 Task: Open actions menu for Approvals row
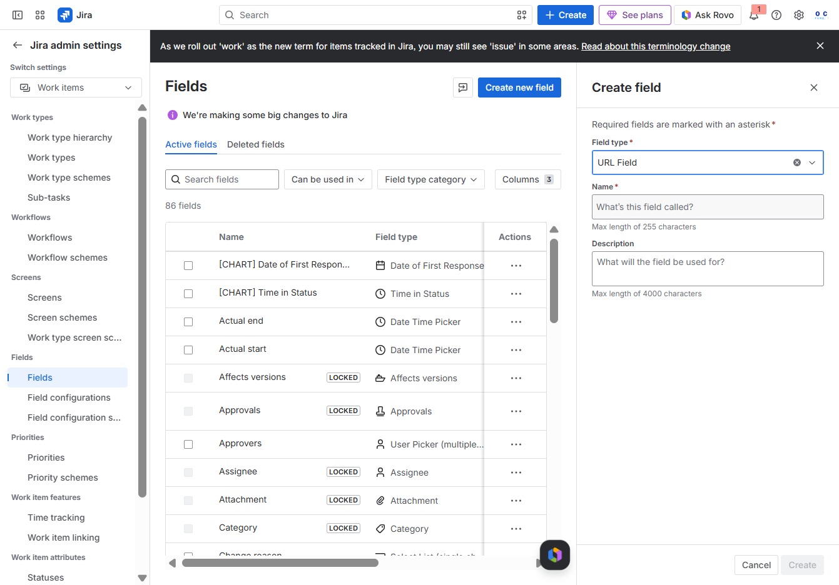(516, 411)
